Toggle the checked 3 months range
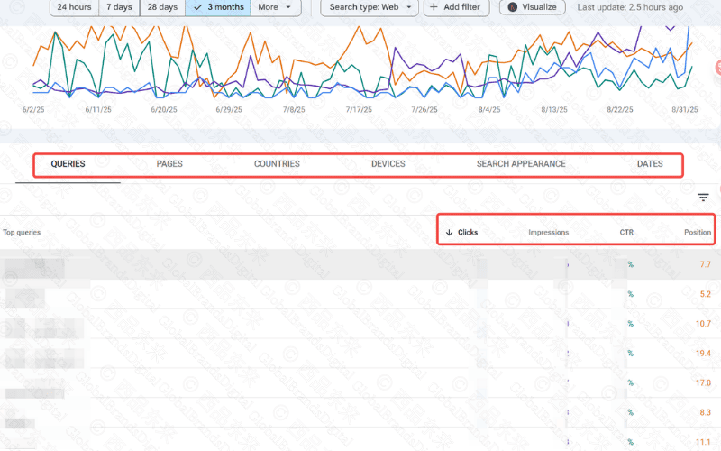Screen dimensions: 721x451 coord(217,7)
